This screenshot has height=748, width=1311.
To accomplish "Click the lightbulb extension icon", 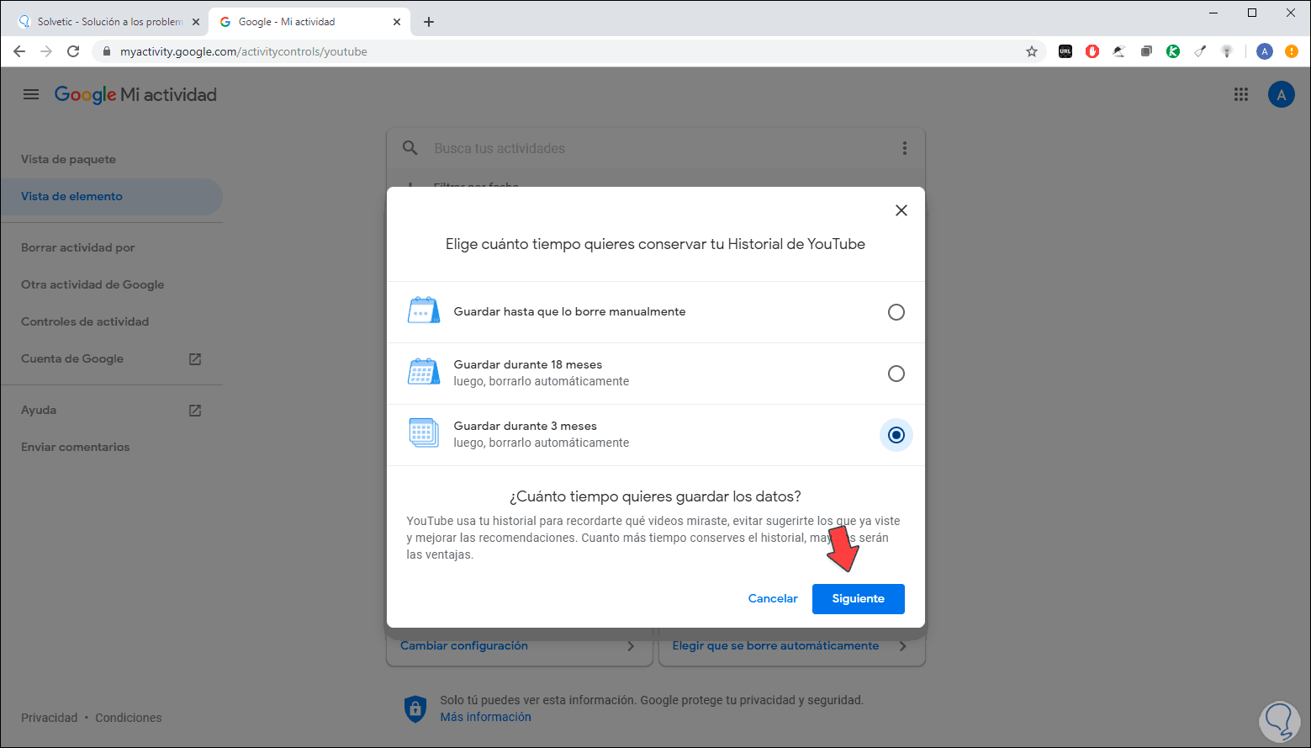I will point(1227,51).
